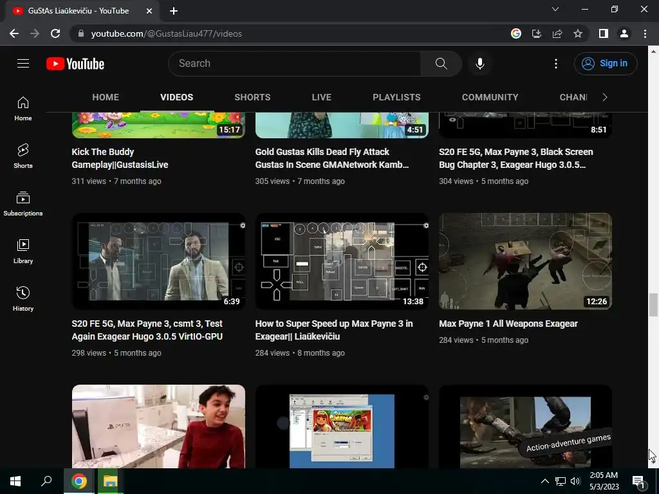Click the search magnifier button
Screen dimensions: 659x494
pos(441,64)
